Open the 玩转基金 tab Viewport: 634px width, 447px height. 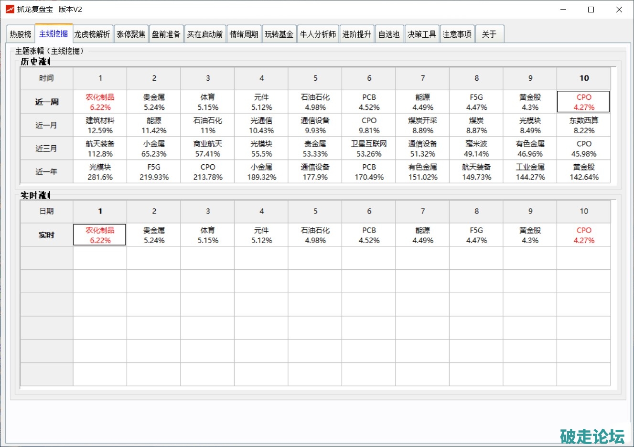(x=279, y=34)
